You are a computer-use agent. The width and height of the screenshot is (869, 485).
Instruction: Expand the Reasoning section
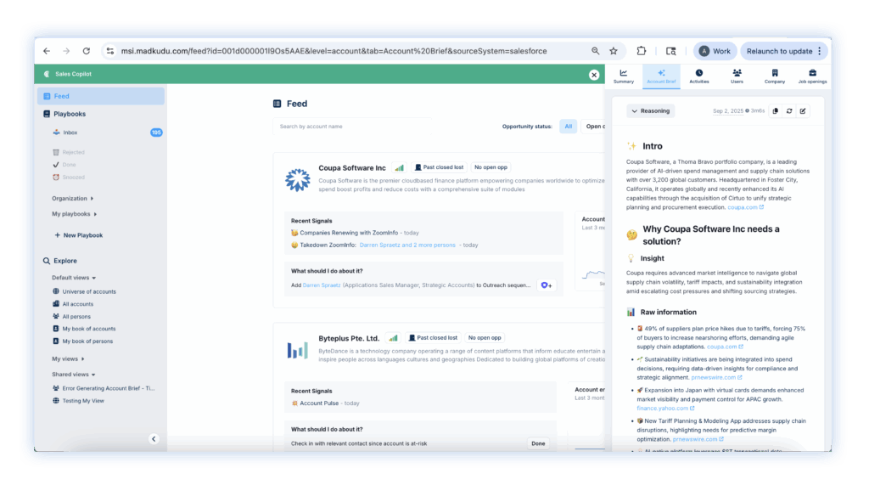click(x=650, y=111)
